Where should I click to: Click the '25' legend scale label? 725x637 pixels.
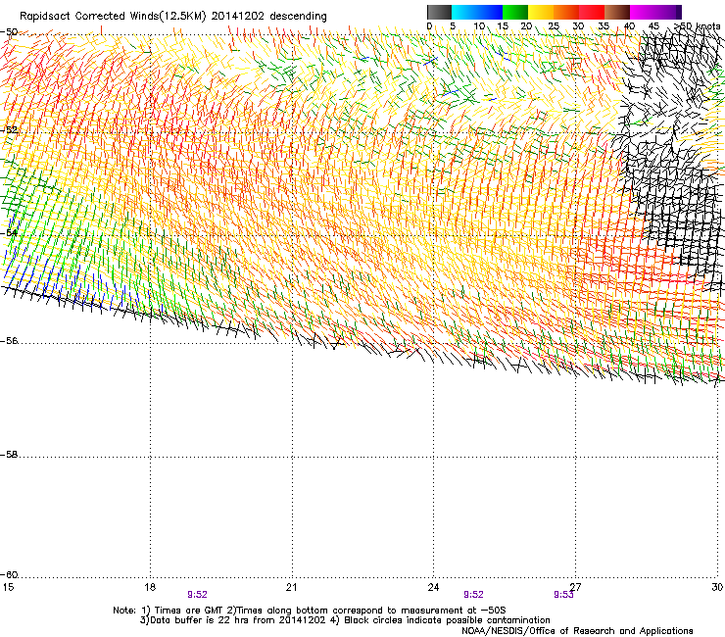pos(554,26)
